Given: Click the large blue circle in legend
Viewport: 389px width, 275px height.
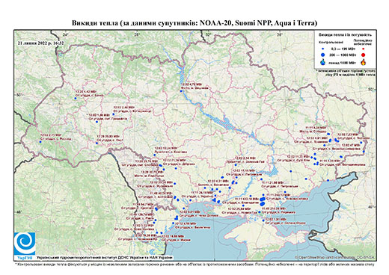Looking at the screenshot, I should [x=323, y=55].
